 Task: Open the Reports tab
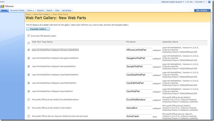pos(40,10)
